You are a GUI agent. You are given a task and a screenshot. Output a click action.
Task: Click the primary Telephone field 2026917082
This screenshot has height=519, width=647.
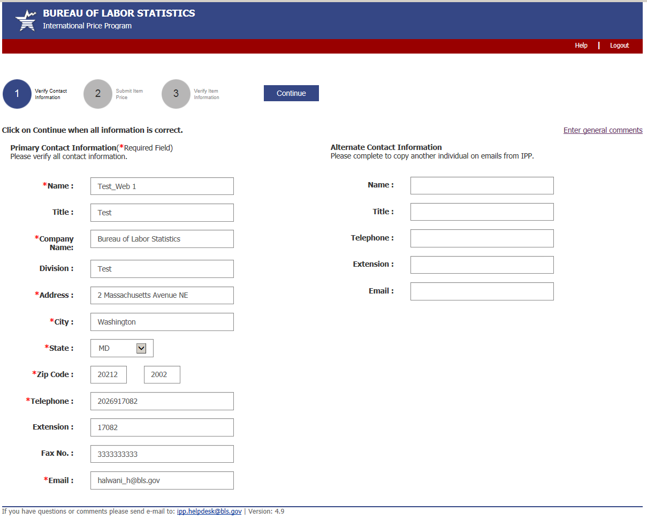click(x=162, y=401)
